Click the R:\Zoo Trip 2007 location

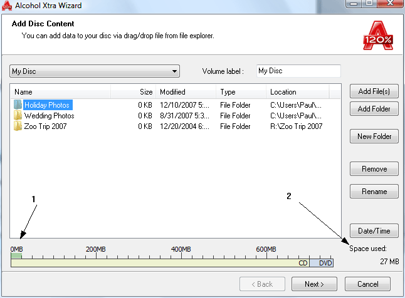pos(297,126)
